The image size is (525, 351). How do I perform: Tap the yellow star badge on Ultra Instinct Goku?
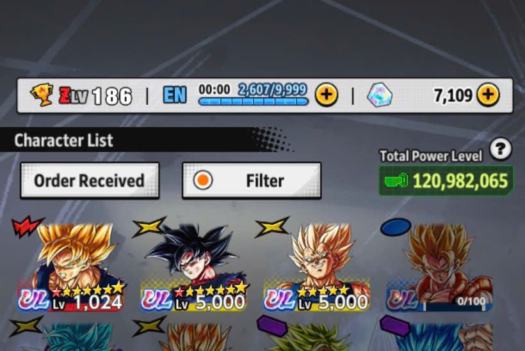(149, 226)
